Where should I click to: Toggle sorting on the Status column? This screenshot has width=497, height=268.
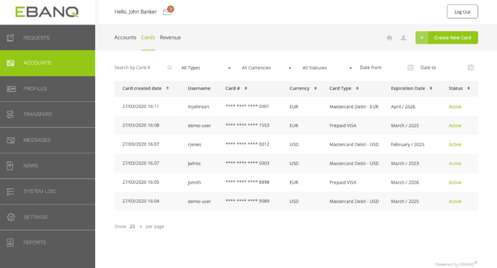tap(468, 88)
